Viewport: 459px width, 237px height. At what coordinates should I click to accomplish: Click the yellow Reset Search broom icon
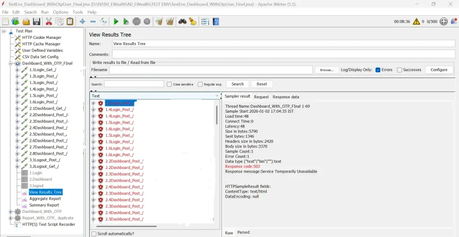193,21
